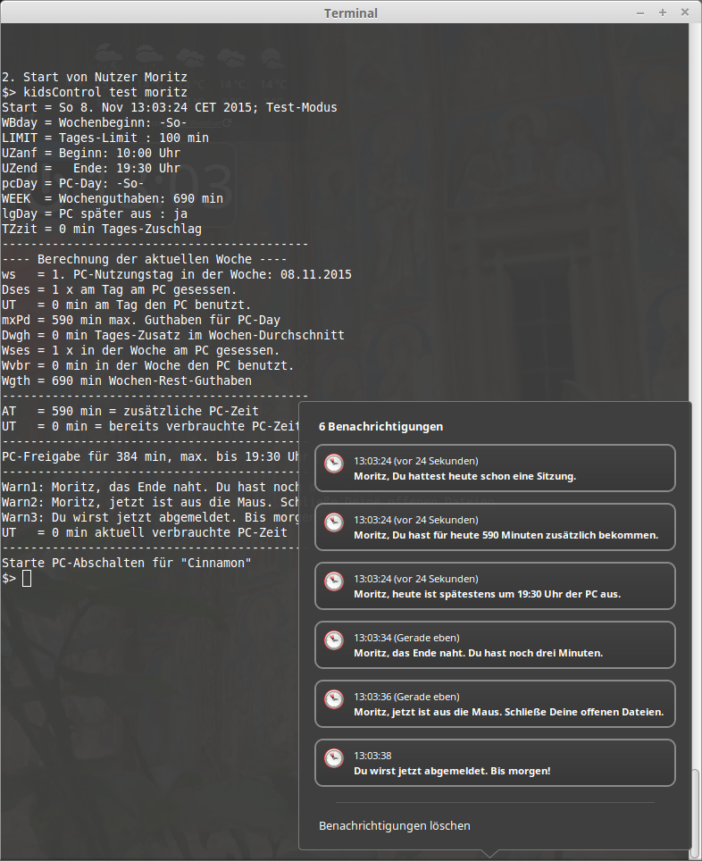
Task: Click line 'mxPd = 590 min max. Guthaben für PC-Day'
Action: point(140,320)
